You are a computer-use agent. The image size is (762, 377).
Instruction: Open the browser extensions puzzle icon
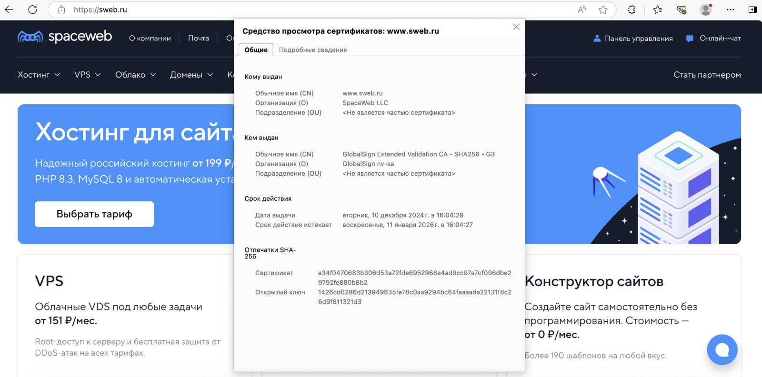tap(632, 10)
